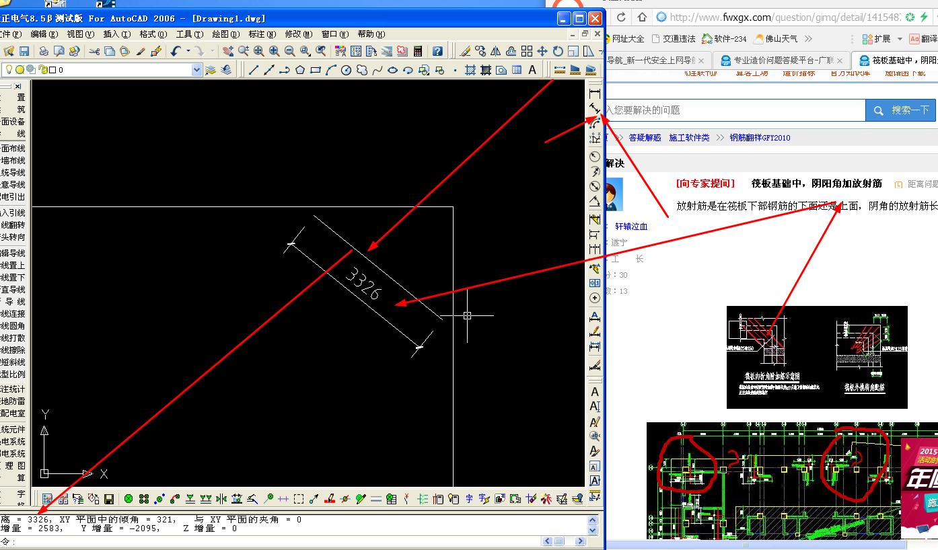Click the browser home button
The width and height of the screenshot is (938, 550).
tap(641, 17)
